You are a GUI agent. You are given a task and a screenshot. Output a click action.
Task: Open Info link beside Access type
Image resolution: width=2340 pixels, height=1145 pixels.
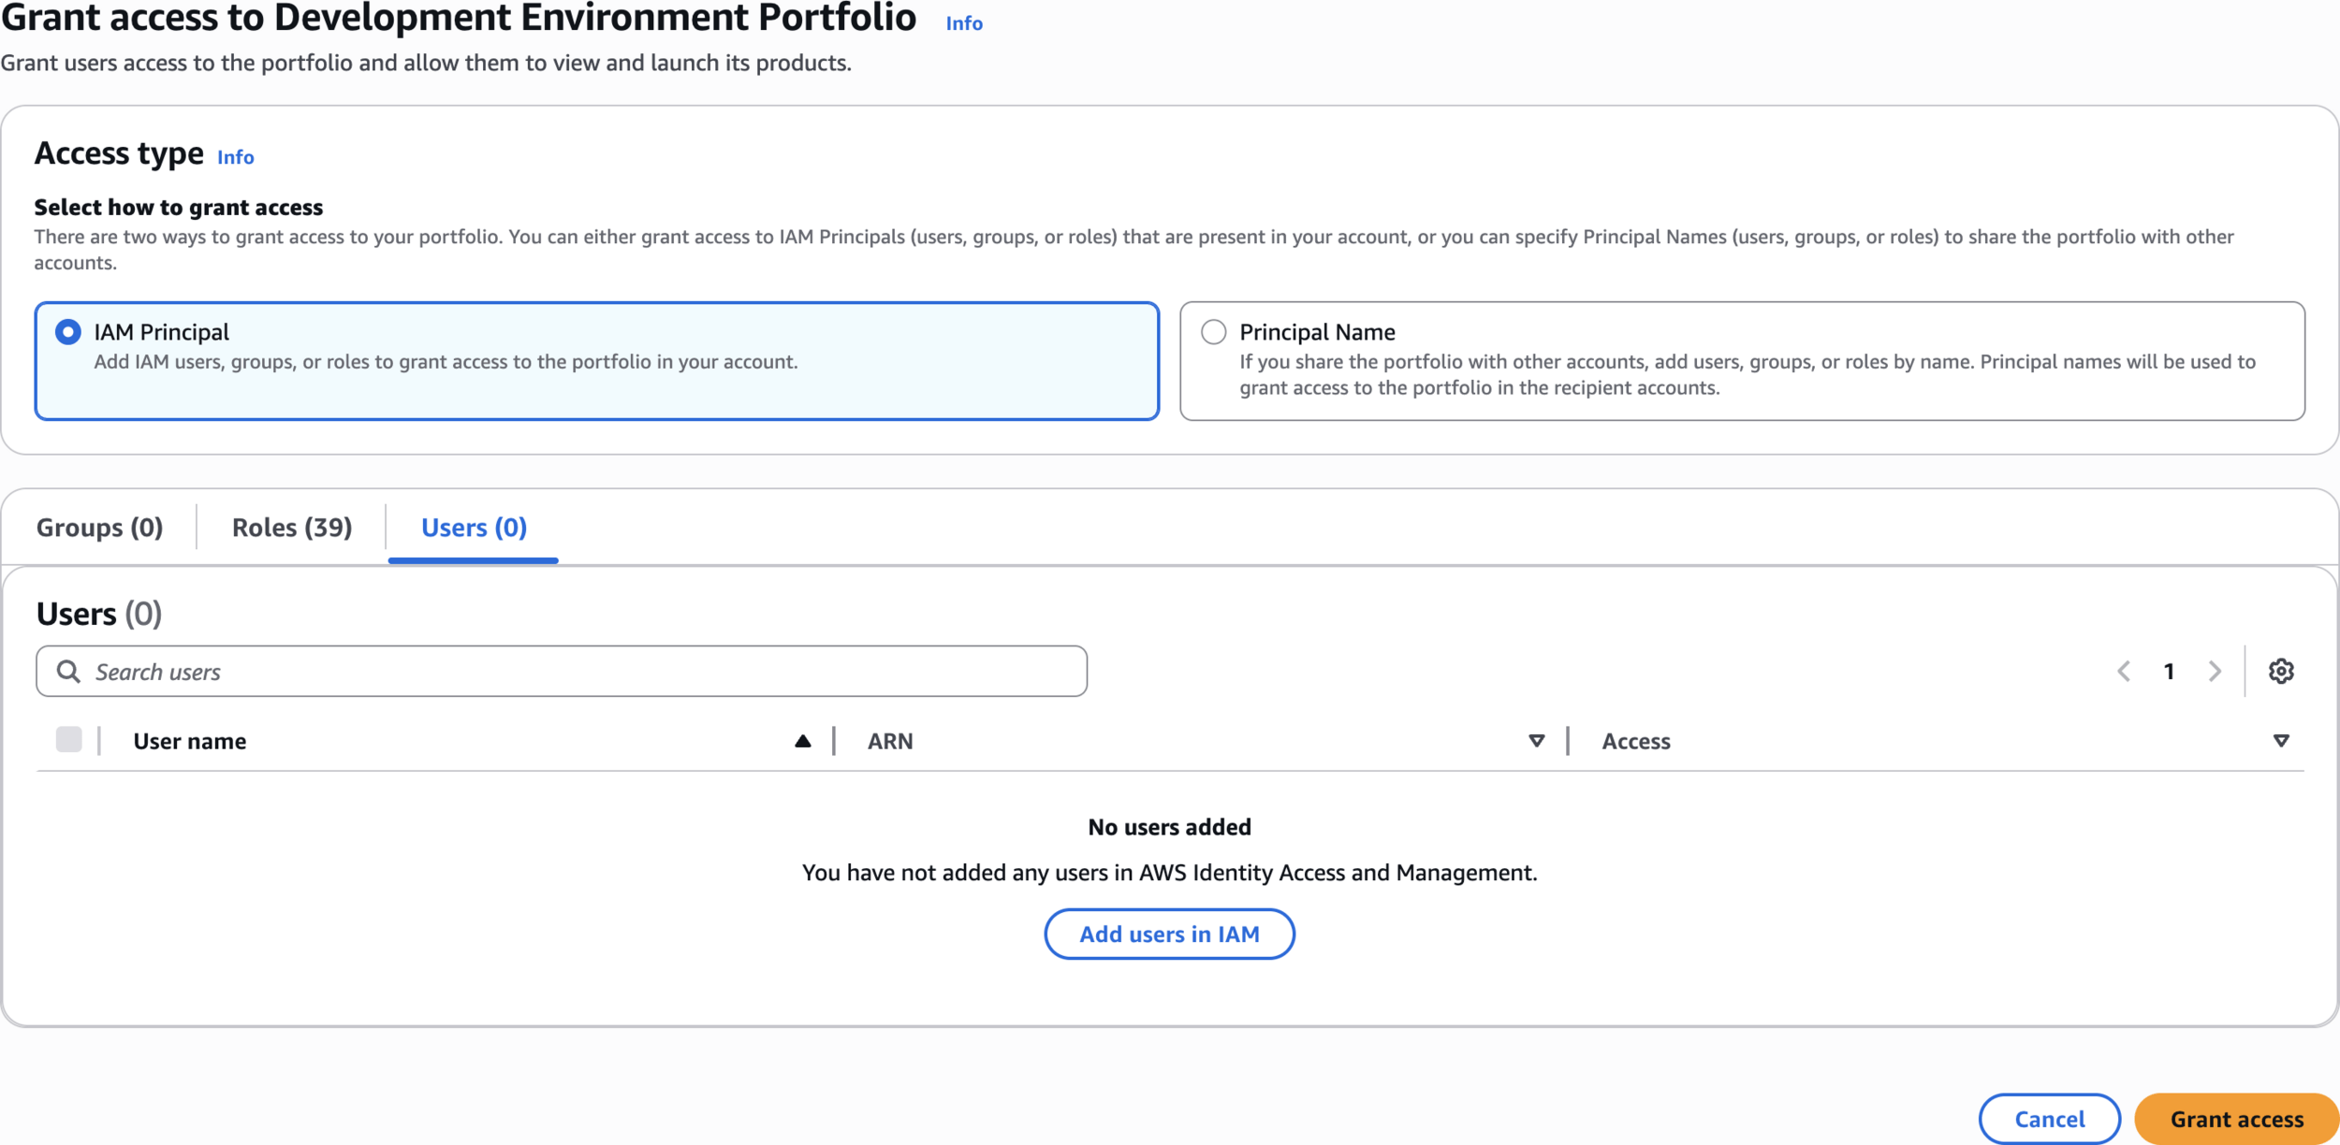pos(236,157)
